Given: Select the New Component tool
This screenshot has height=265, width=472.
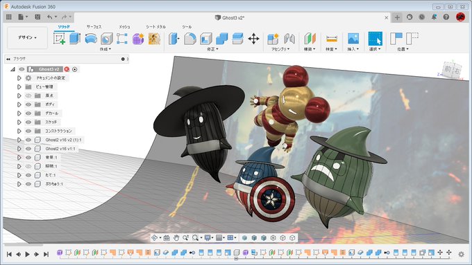Looking at the screenshot, I should click(x=273, y=39).
